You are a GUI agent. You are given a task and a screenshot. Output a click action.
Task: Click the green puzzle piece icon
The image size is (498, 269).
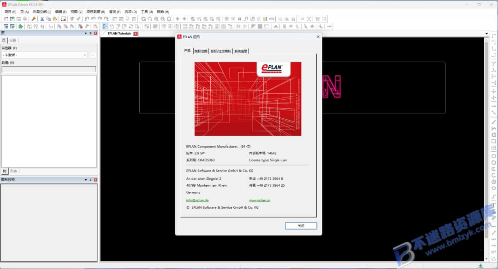pos(20,26)
